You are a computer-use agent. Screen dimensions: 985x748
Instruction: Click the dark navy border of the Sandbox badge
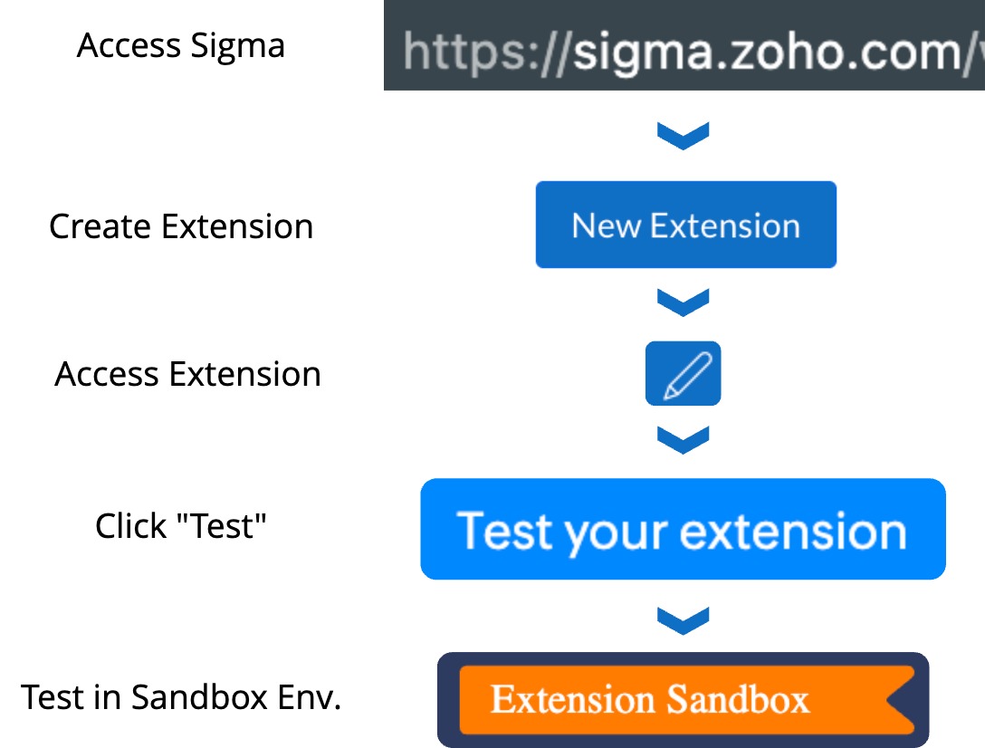coord(683,658)
